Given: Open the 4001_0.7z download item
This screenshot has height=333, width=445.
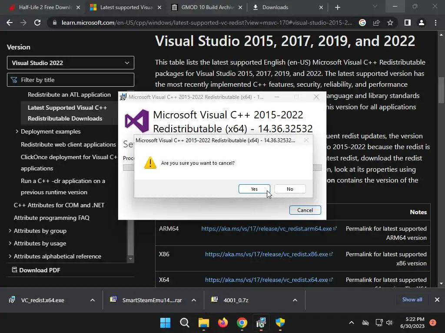Looking at the screenshot, I should coord(236,300).
